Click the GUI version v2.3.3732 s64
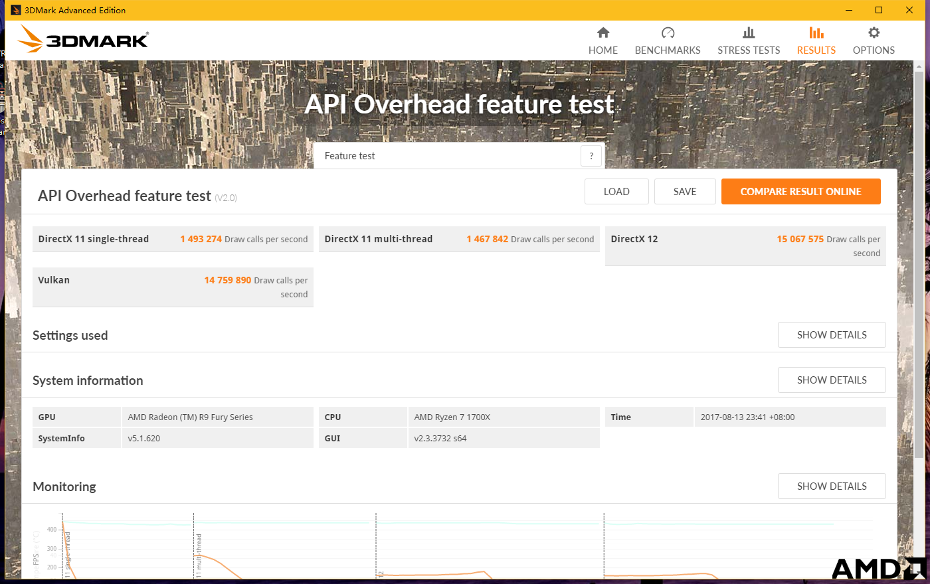The image size is (930, 584). pos(440,438)
